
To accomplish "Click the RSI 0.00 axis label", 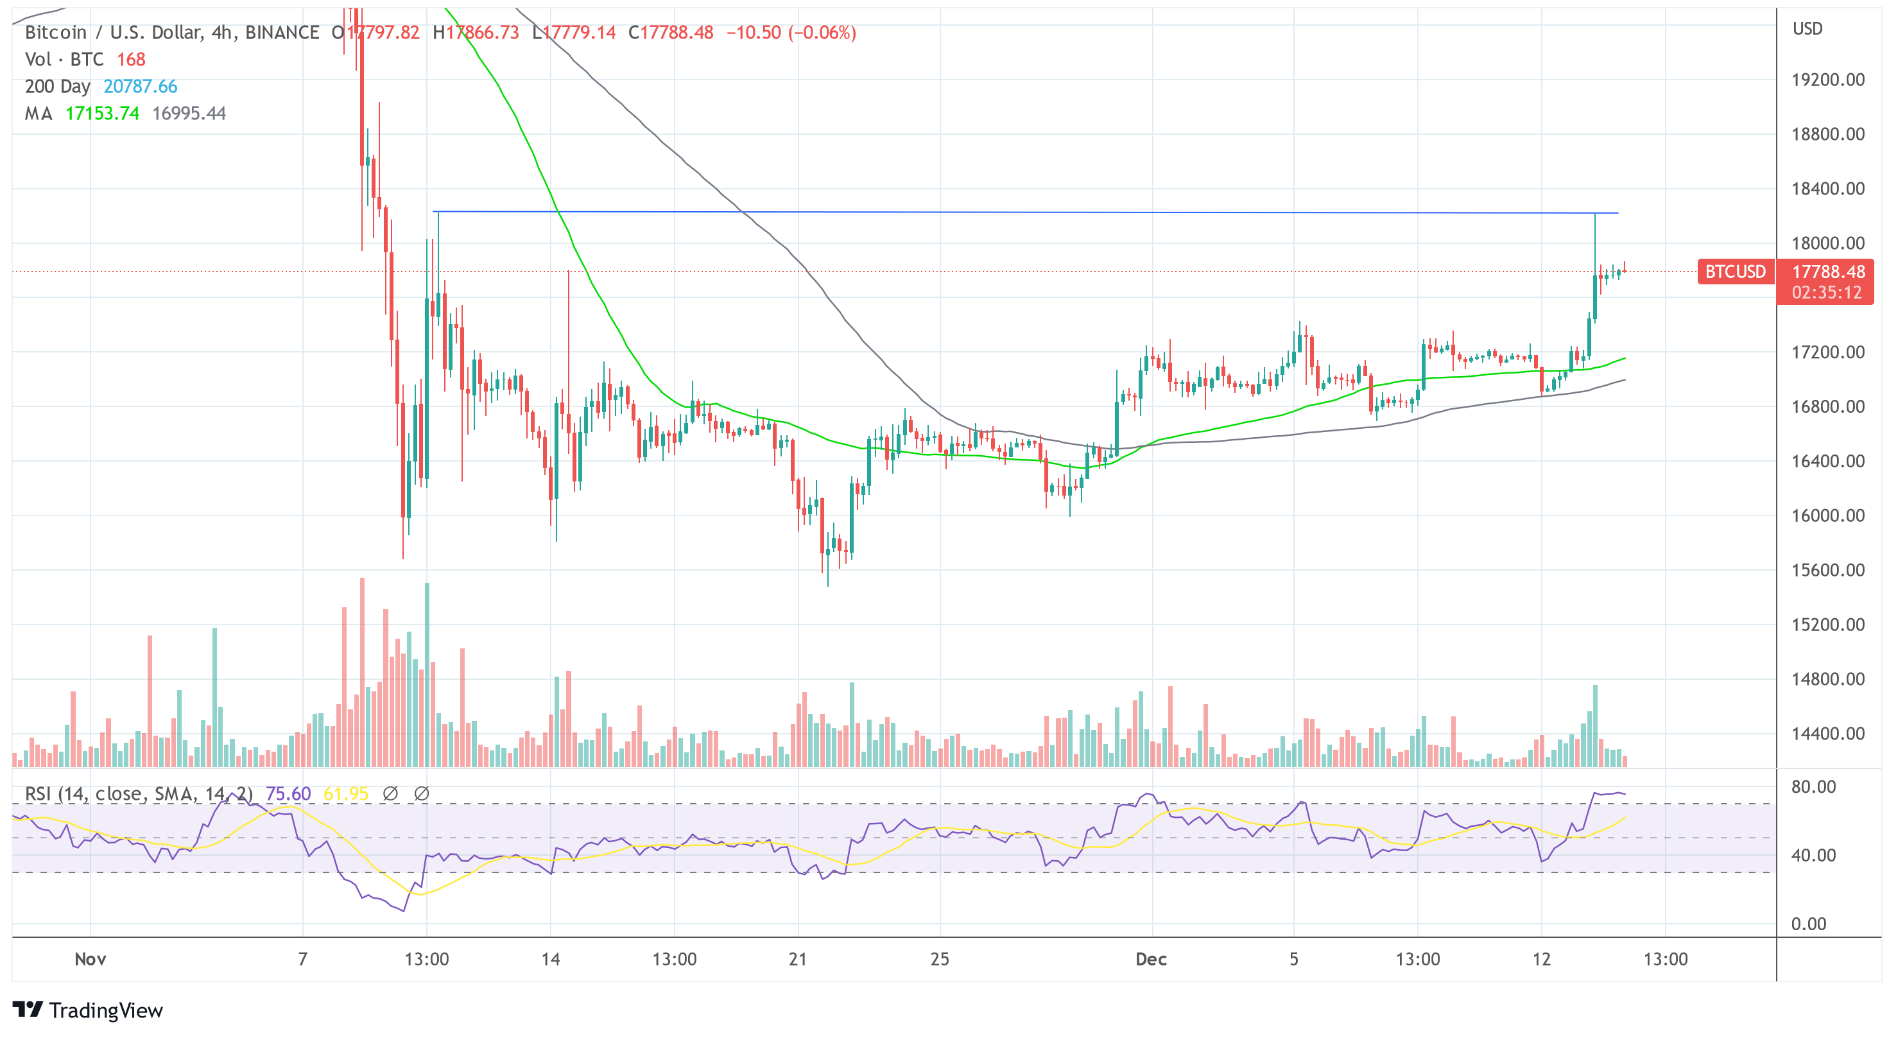I will 1809,924.
